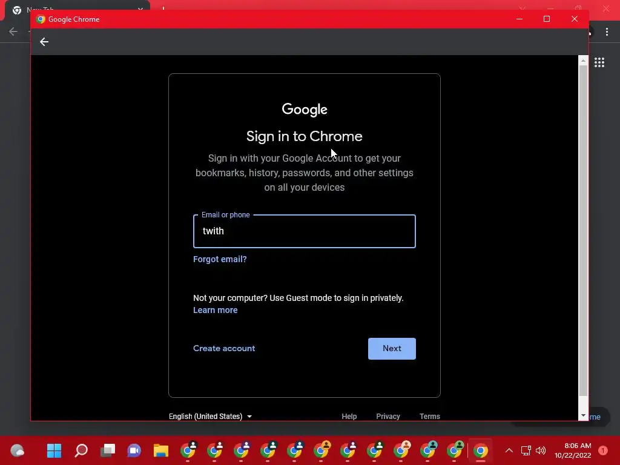The width and height of the screenshot is (620, 465).
Task: Go back using the sign-in window arrow
Action: click(x=44, y=42)
